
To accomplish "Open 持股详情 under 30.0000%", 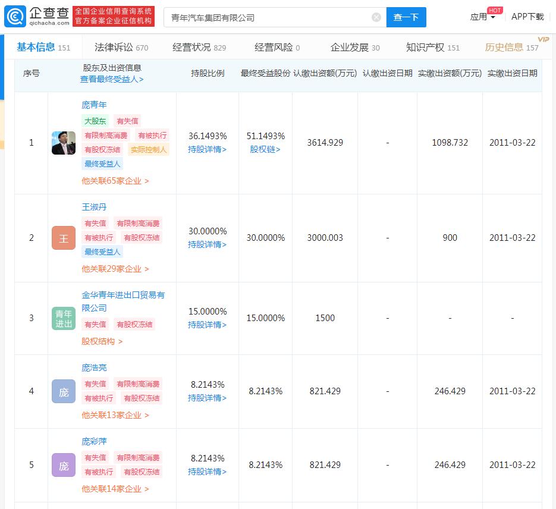I will pos(207,244).
